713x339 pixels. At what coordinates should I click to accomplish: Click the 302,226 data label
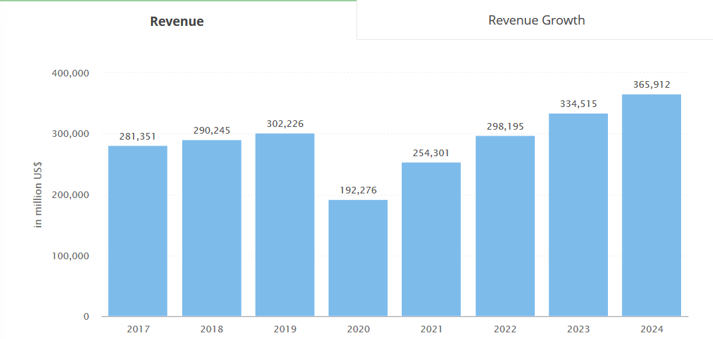pyautogui.click(x=285, y=124)
